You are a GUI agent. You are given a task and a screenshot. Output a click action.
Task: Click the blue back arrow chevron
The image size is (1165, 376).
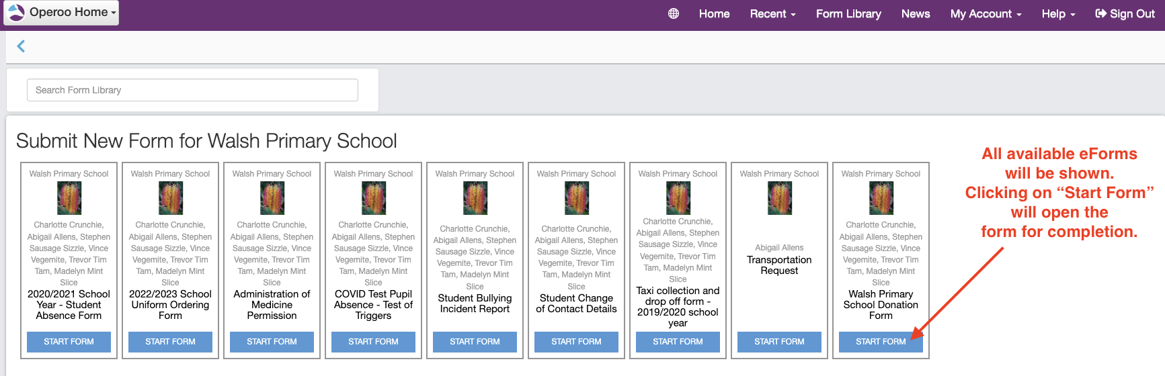coord(21,46)
